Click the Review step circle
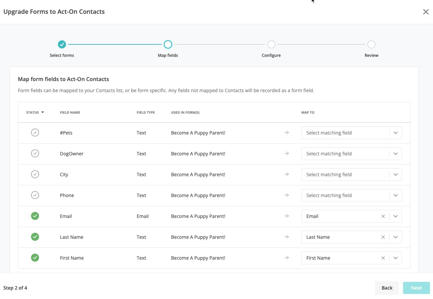The width and height of the screenshot is (433, 299). click(x=371, y=44)
